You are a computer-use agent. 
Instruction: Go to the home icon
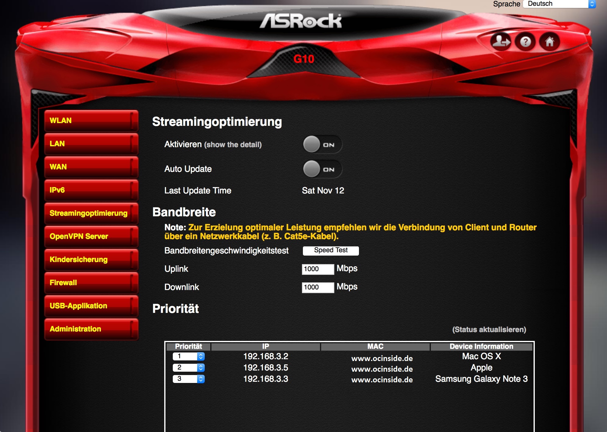click(x=549, y=42)
